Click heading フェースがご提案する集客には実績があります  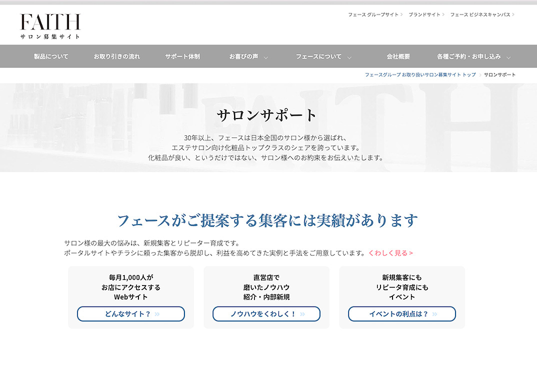click(267, 220)
